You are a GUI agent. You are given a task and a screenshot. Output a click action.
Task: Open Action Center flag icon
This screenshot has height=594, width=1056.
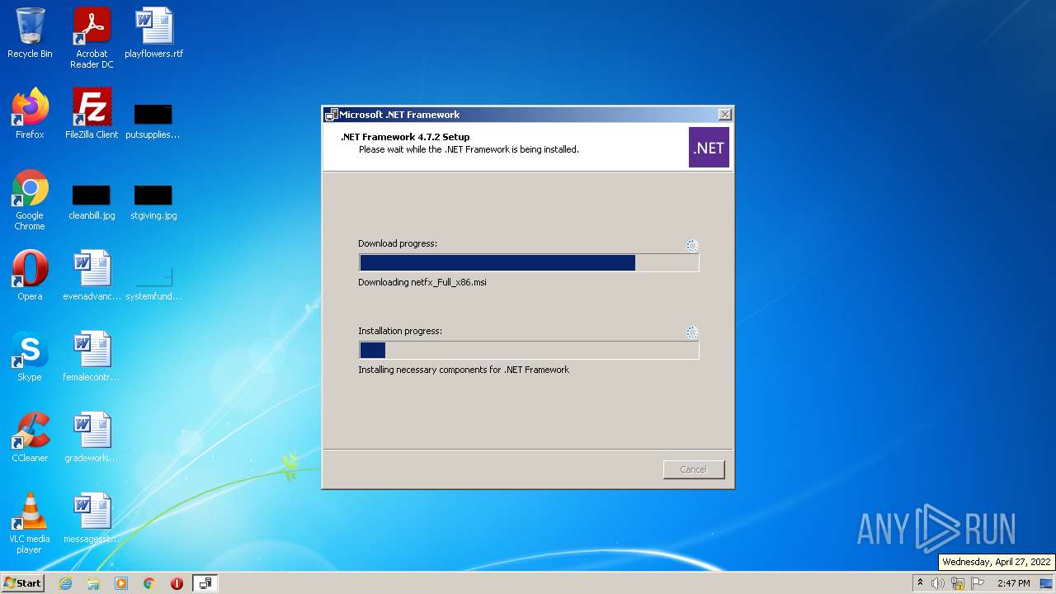point(978,583)
